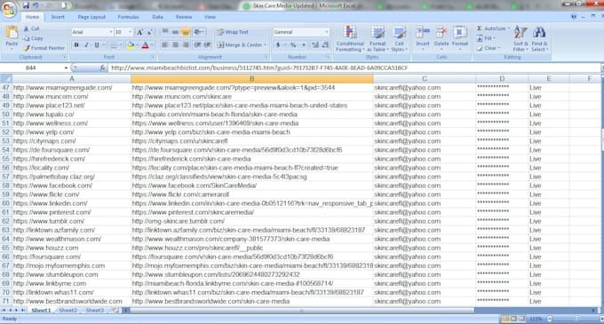Open the Merge & Center dropdown arrow

point(265,45)
